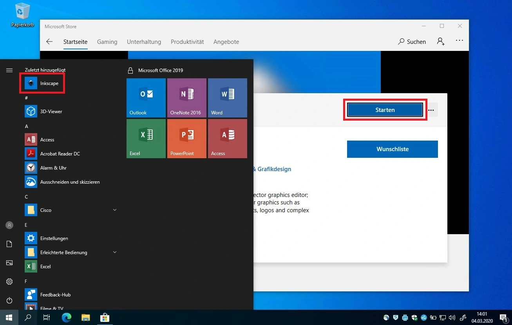Screen dimensions: 512x325
Task: Open the hamburger menu in Start
Action: [9, 70]
